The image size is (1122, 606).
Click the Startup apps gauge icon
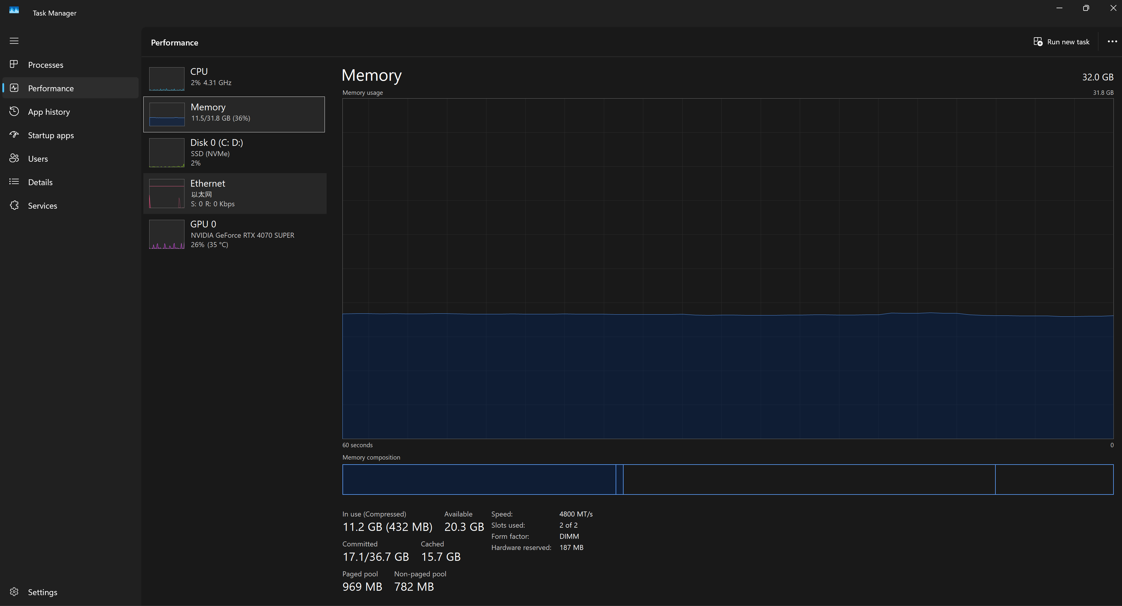14,135
